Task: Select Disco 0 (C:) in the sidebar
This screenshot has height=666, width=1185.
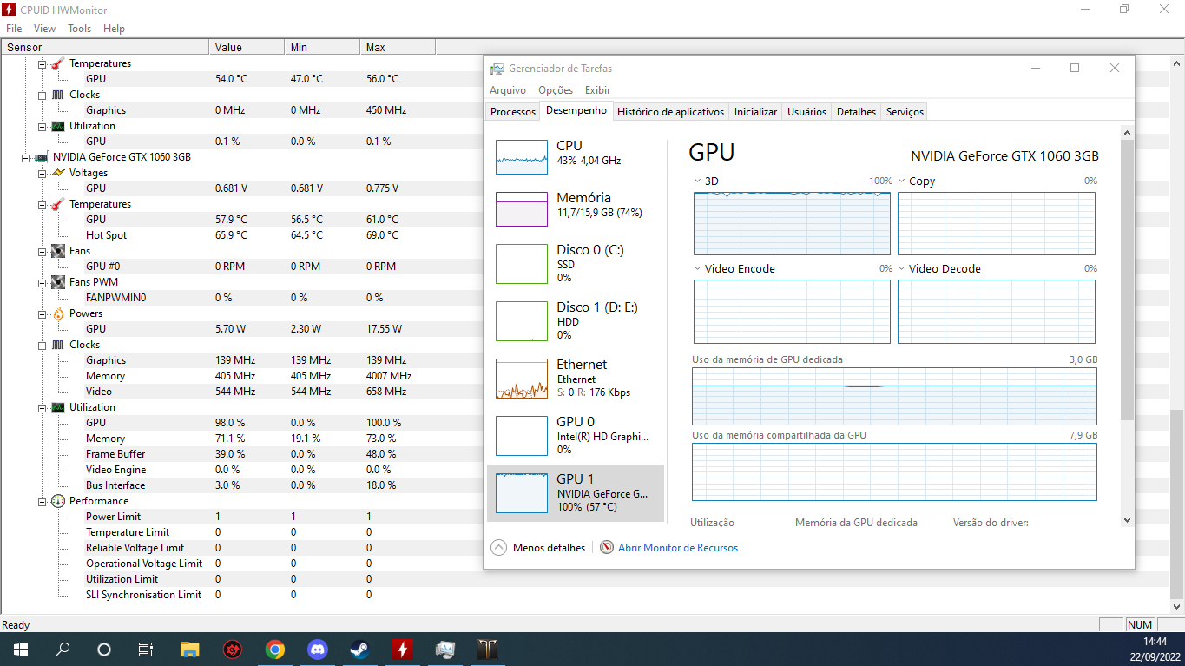Action: pyautogui.click(x=576, y=263)
